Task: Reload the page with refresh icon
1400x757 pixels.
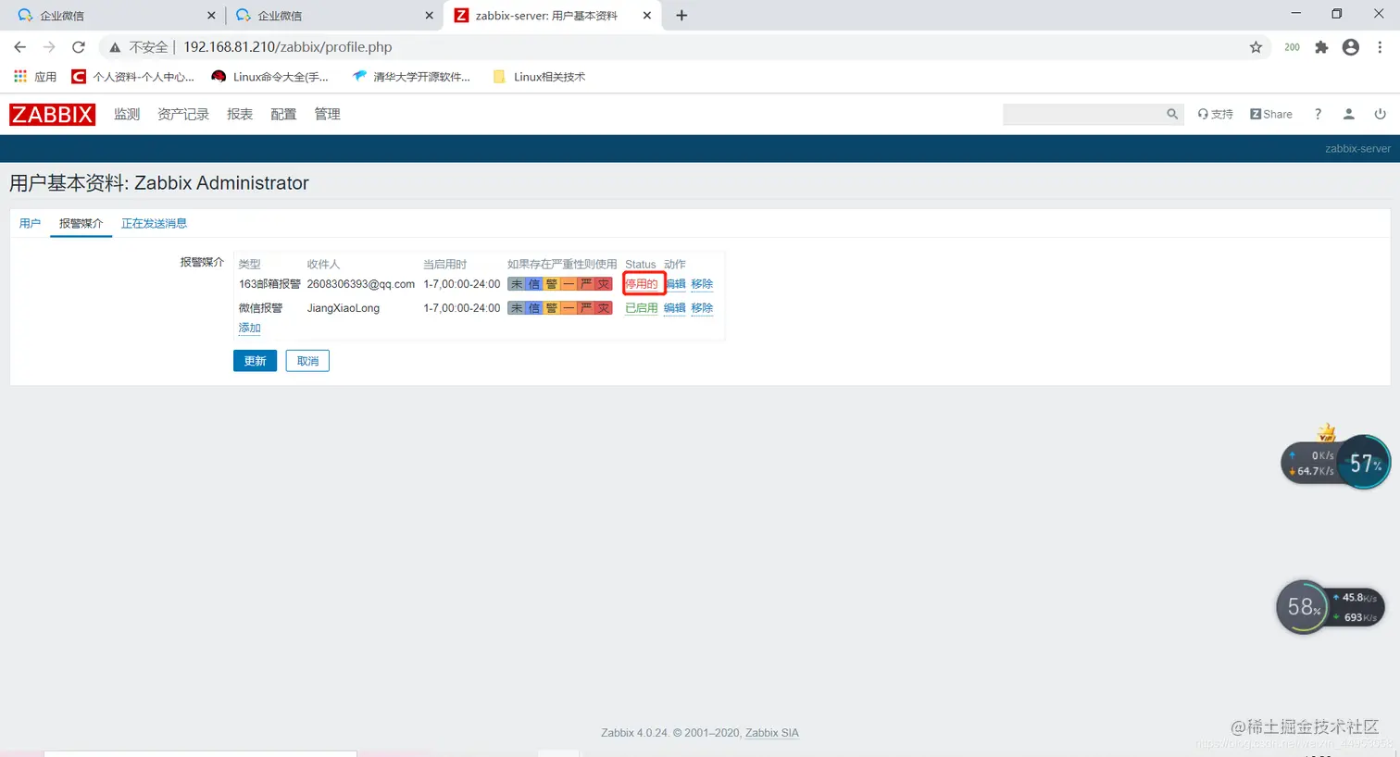Action: pyautogui.click(x=79, y=47)
